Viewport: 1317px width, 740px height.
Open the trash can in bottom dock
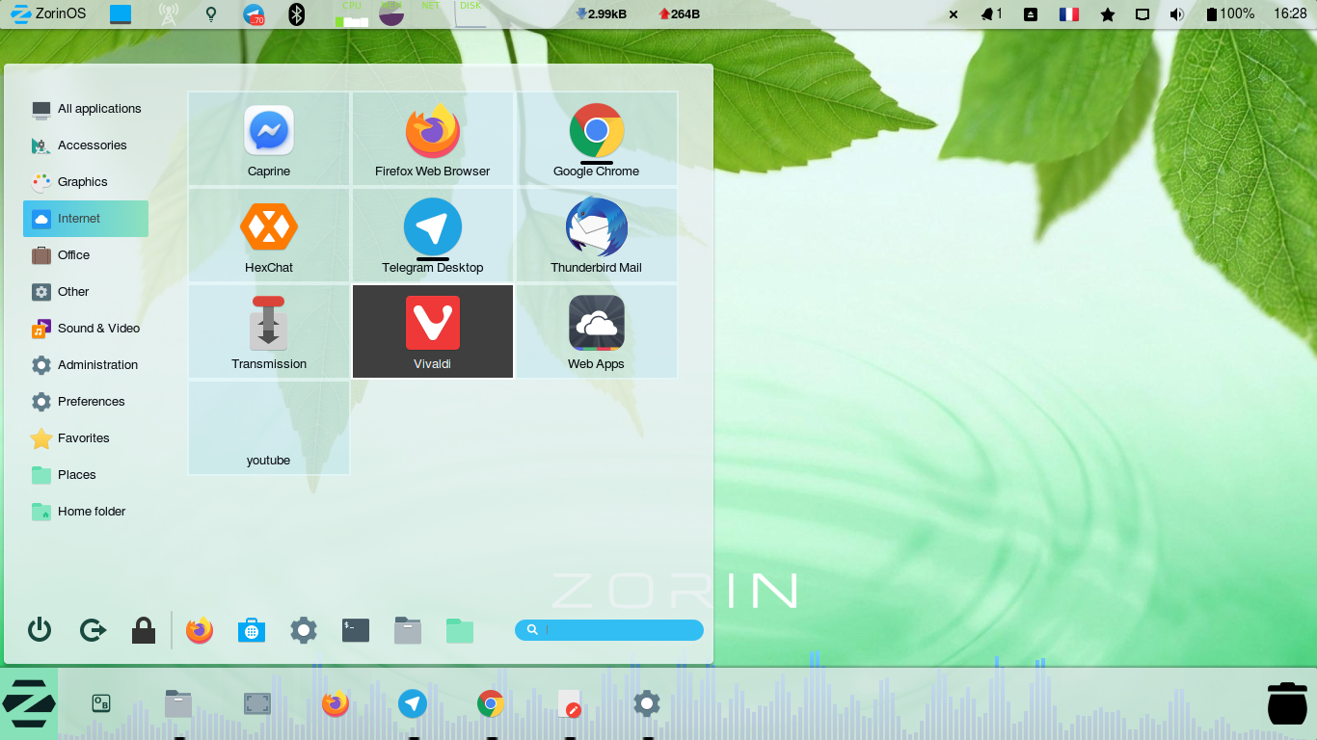point(1287,703)
